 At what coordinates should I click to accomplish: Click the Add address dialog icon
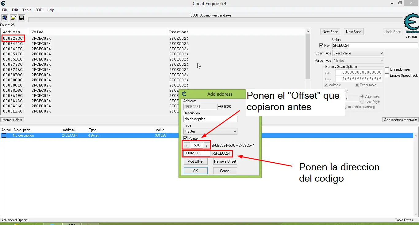(184, 94)
